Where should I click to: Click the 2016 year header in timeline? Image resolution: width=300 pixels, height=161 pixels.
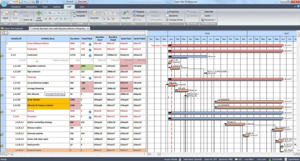[207, 33]
